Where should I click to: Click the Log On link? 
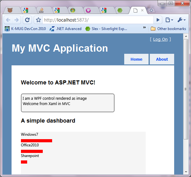pyautogui.click(x=160, y=39)
